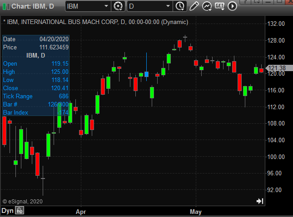Click the 96.00 price axis label
Image resolution: width=293 pixels, height=217 pixels.
pos(274,174)
